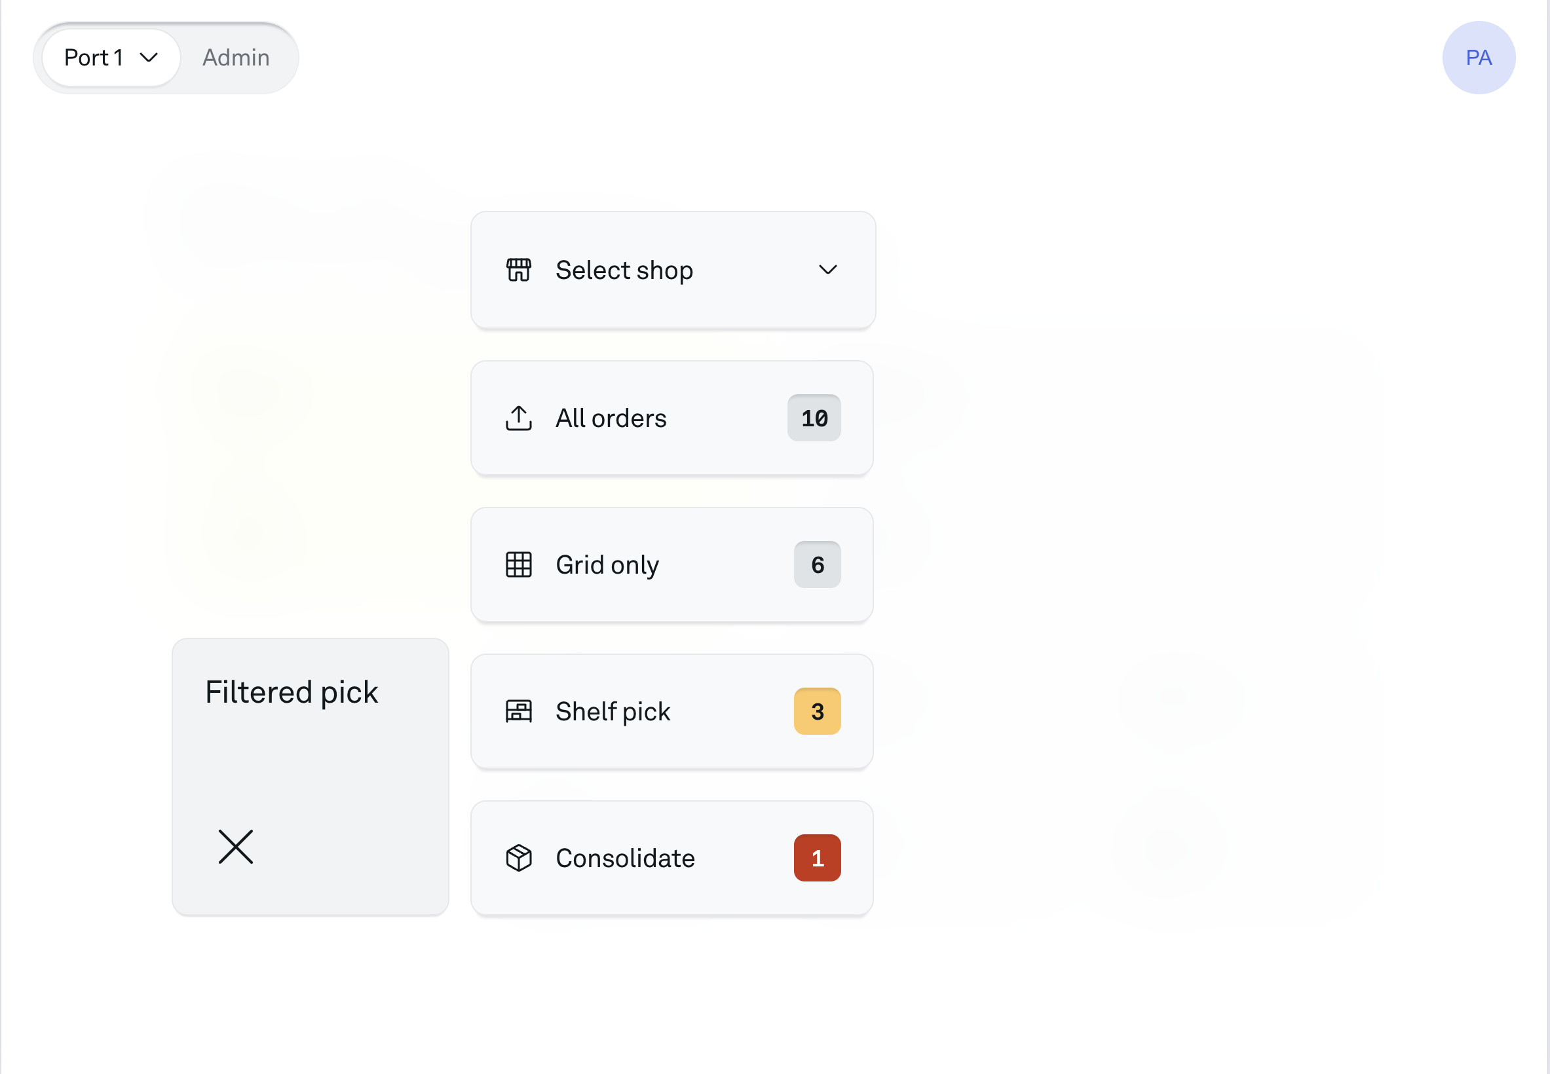The image size is (1550, 1074).
Task: Click the upload icon beside All orders
Action: 518,418
